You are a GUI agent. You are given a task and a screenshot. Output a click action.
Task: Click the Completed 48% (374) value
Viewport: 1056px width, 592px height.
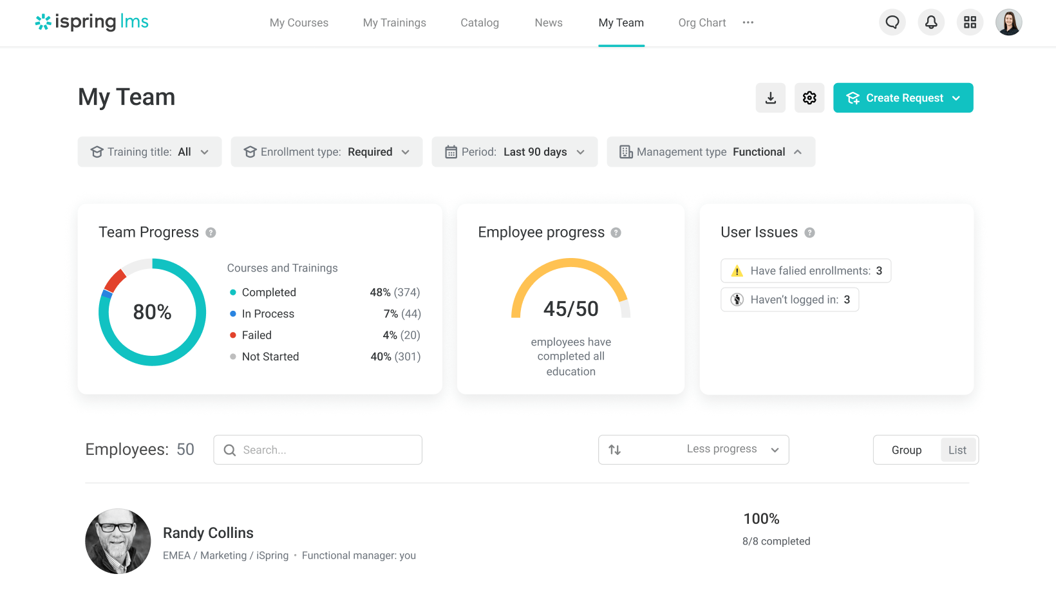click(x=395, y=292)
